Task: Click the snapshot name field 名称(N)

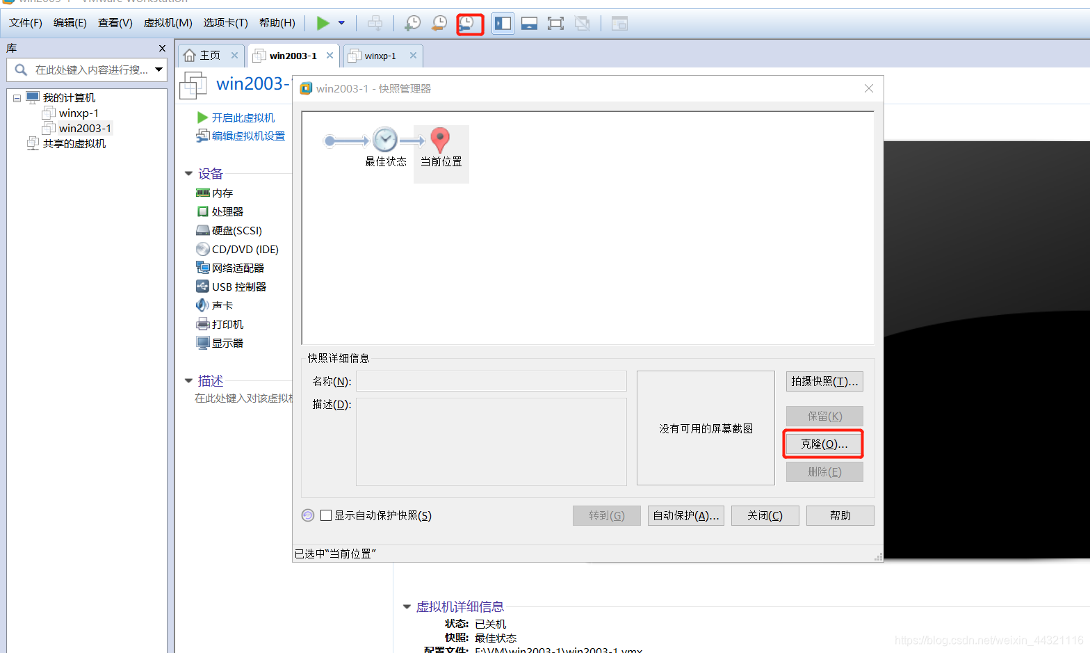Action: pos(491,381)
